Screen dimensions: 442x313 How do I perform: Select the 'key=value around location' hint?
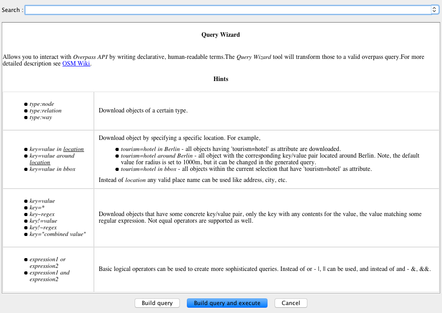click(x=52, y=159)
